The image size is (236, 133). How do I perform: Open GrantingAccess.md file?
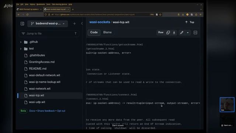(42, 62)
